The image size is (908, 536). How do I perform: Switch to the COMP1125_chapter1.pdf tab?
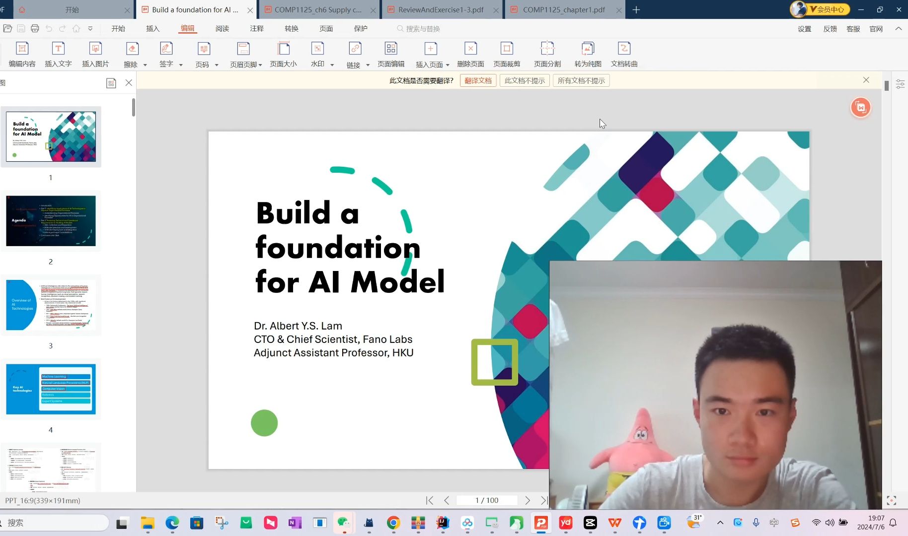[x=564, y=9]
